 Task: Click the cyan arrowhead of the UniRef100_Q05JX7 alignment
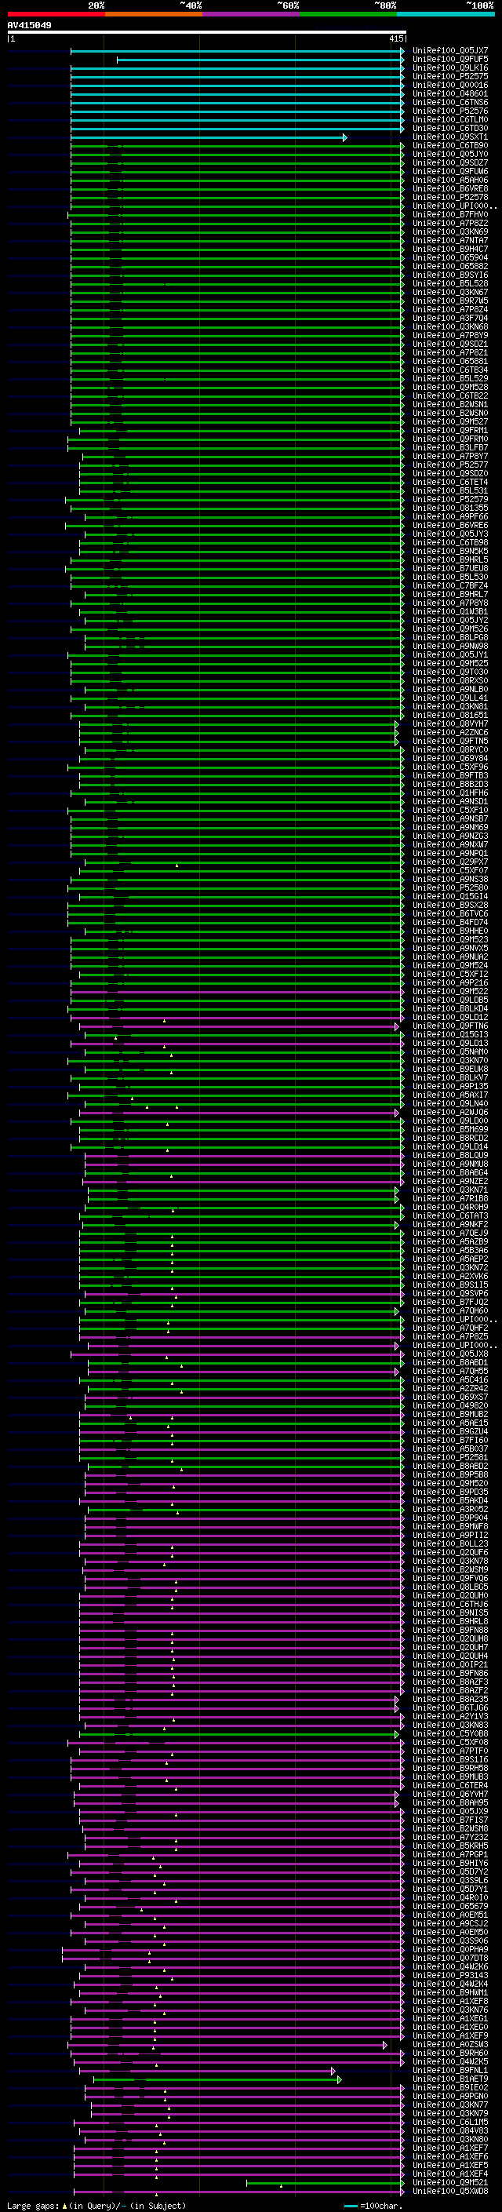click(402, 52)
